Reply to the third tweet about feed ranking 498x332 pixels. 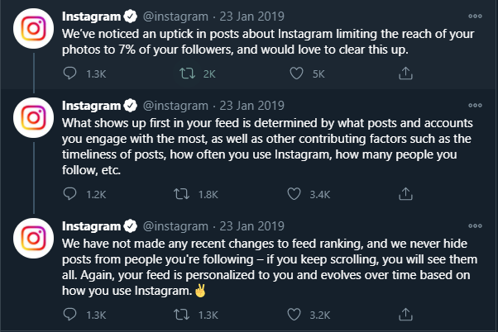(x=70, y=315)
